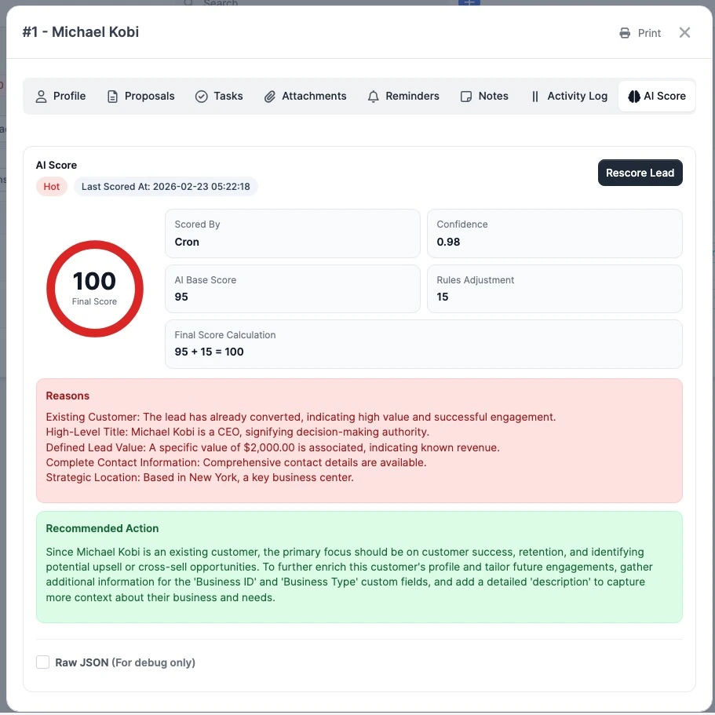Click the Tasks checkmark icon
Viewport: 715px width, 715px height.
(202, 96)
